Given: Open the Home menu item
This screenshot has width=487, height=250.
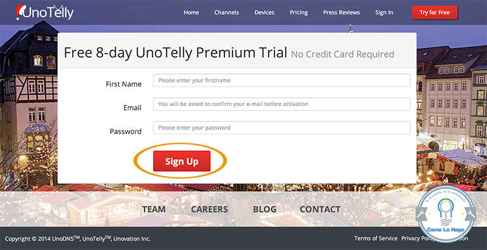Looking at the screenshot, I should [191, 13].
